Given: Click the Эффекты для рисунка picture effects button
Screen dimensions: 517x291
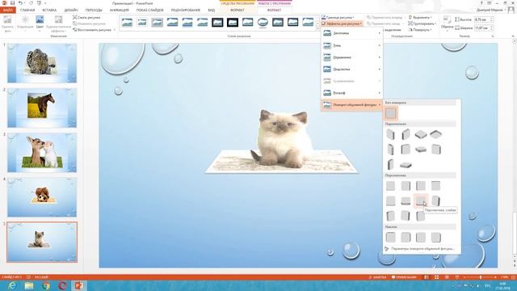Looking at the screenshot, I should 342,23.
